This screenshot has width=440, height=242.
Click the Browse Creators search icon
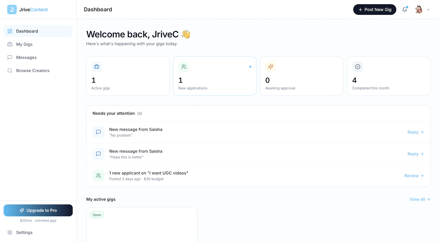(10, 71)
